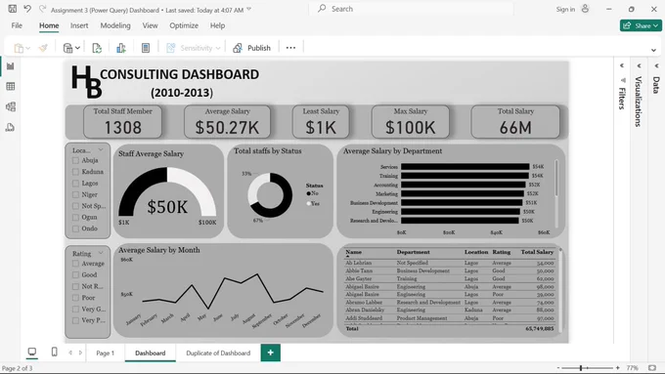This screenshot has width=665, height=374.
Task: Expand the Filters pane
Action: pyautogui.click(x=622, y=66)
